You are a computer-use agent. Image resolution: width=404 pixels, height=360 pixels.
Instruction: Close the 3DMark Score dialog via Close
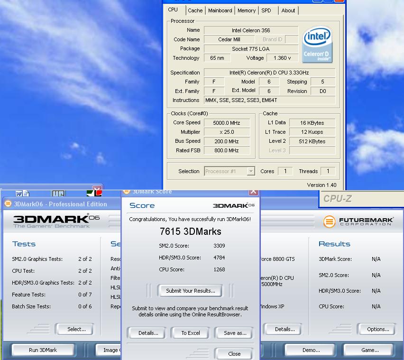[234, 353]
